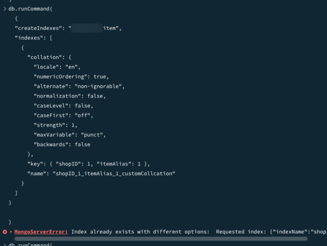Click the red error circle icon

(4, 232)
